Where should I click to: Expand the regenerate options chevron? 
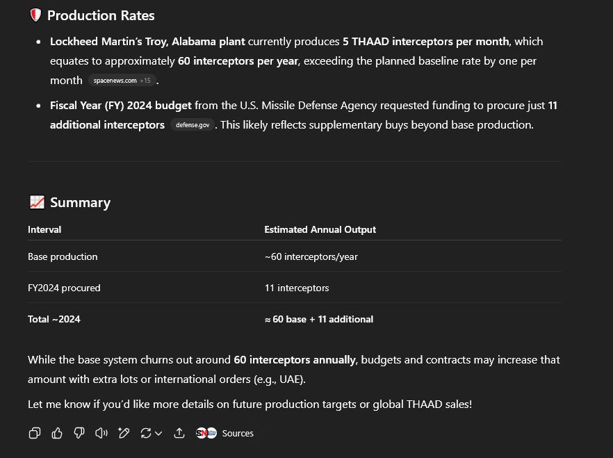(x=158, y=434)
